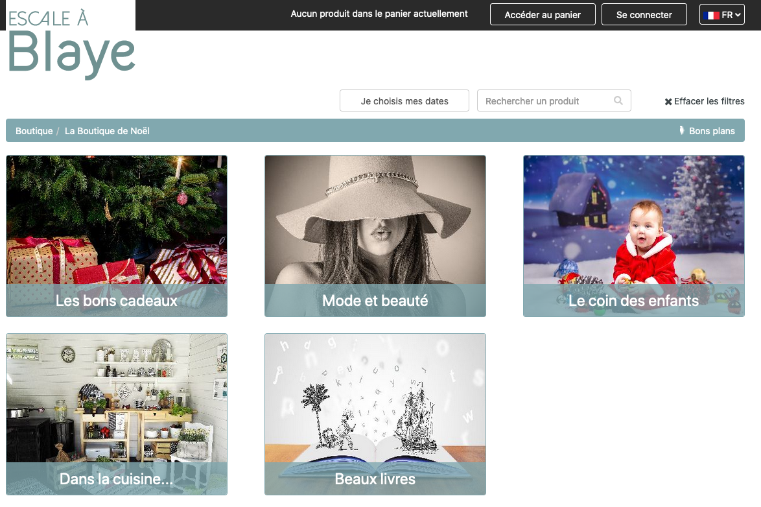Open the Les bons cadeaux category
Screen dimensions: 761x507
117,236
